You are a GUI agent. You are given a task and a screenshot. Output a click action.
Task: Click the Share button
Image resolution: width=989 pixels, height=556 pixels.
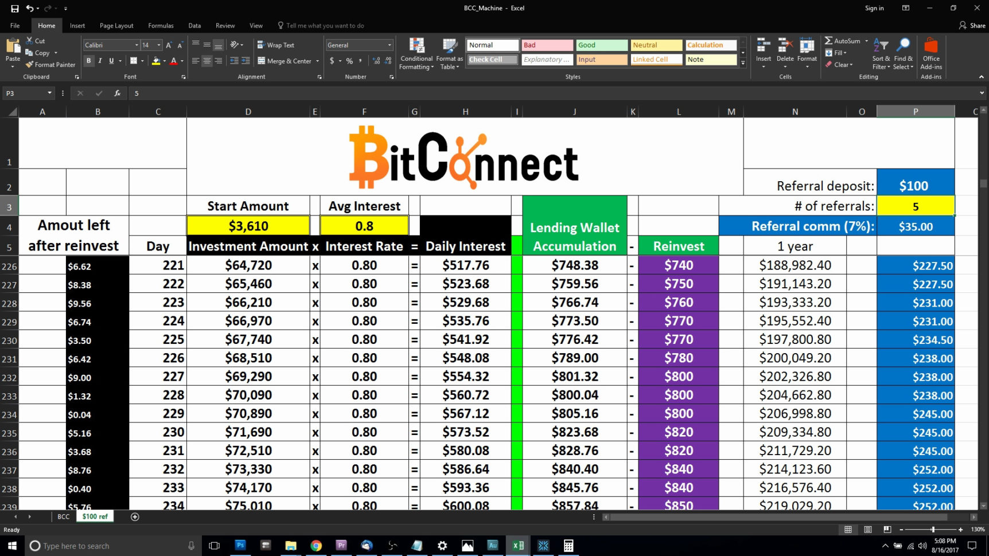click(972, 25)
